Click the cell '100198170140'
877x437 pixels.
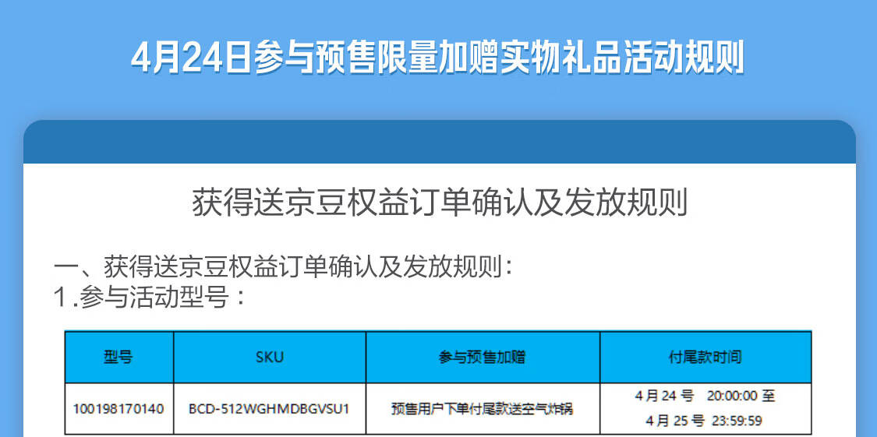[x=118, y=408]
